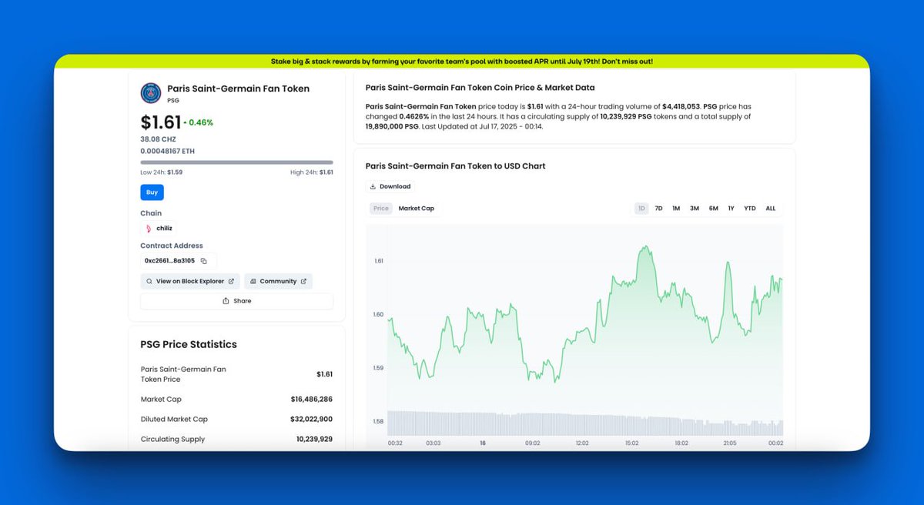Click the Buy button
Viewport: 924px width, 505px height.
[x=152, y=192]
